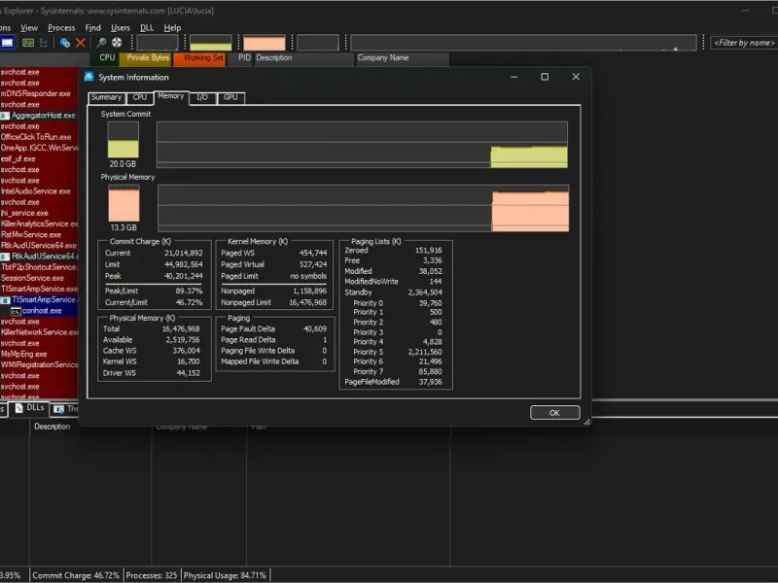This screenshot has height=583, width=778.
Task: Click the Filter by name input field
Action: click(x=743, y=43)
